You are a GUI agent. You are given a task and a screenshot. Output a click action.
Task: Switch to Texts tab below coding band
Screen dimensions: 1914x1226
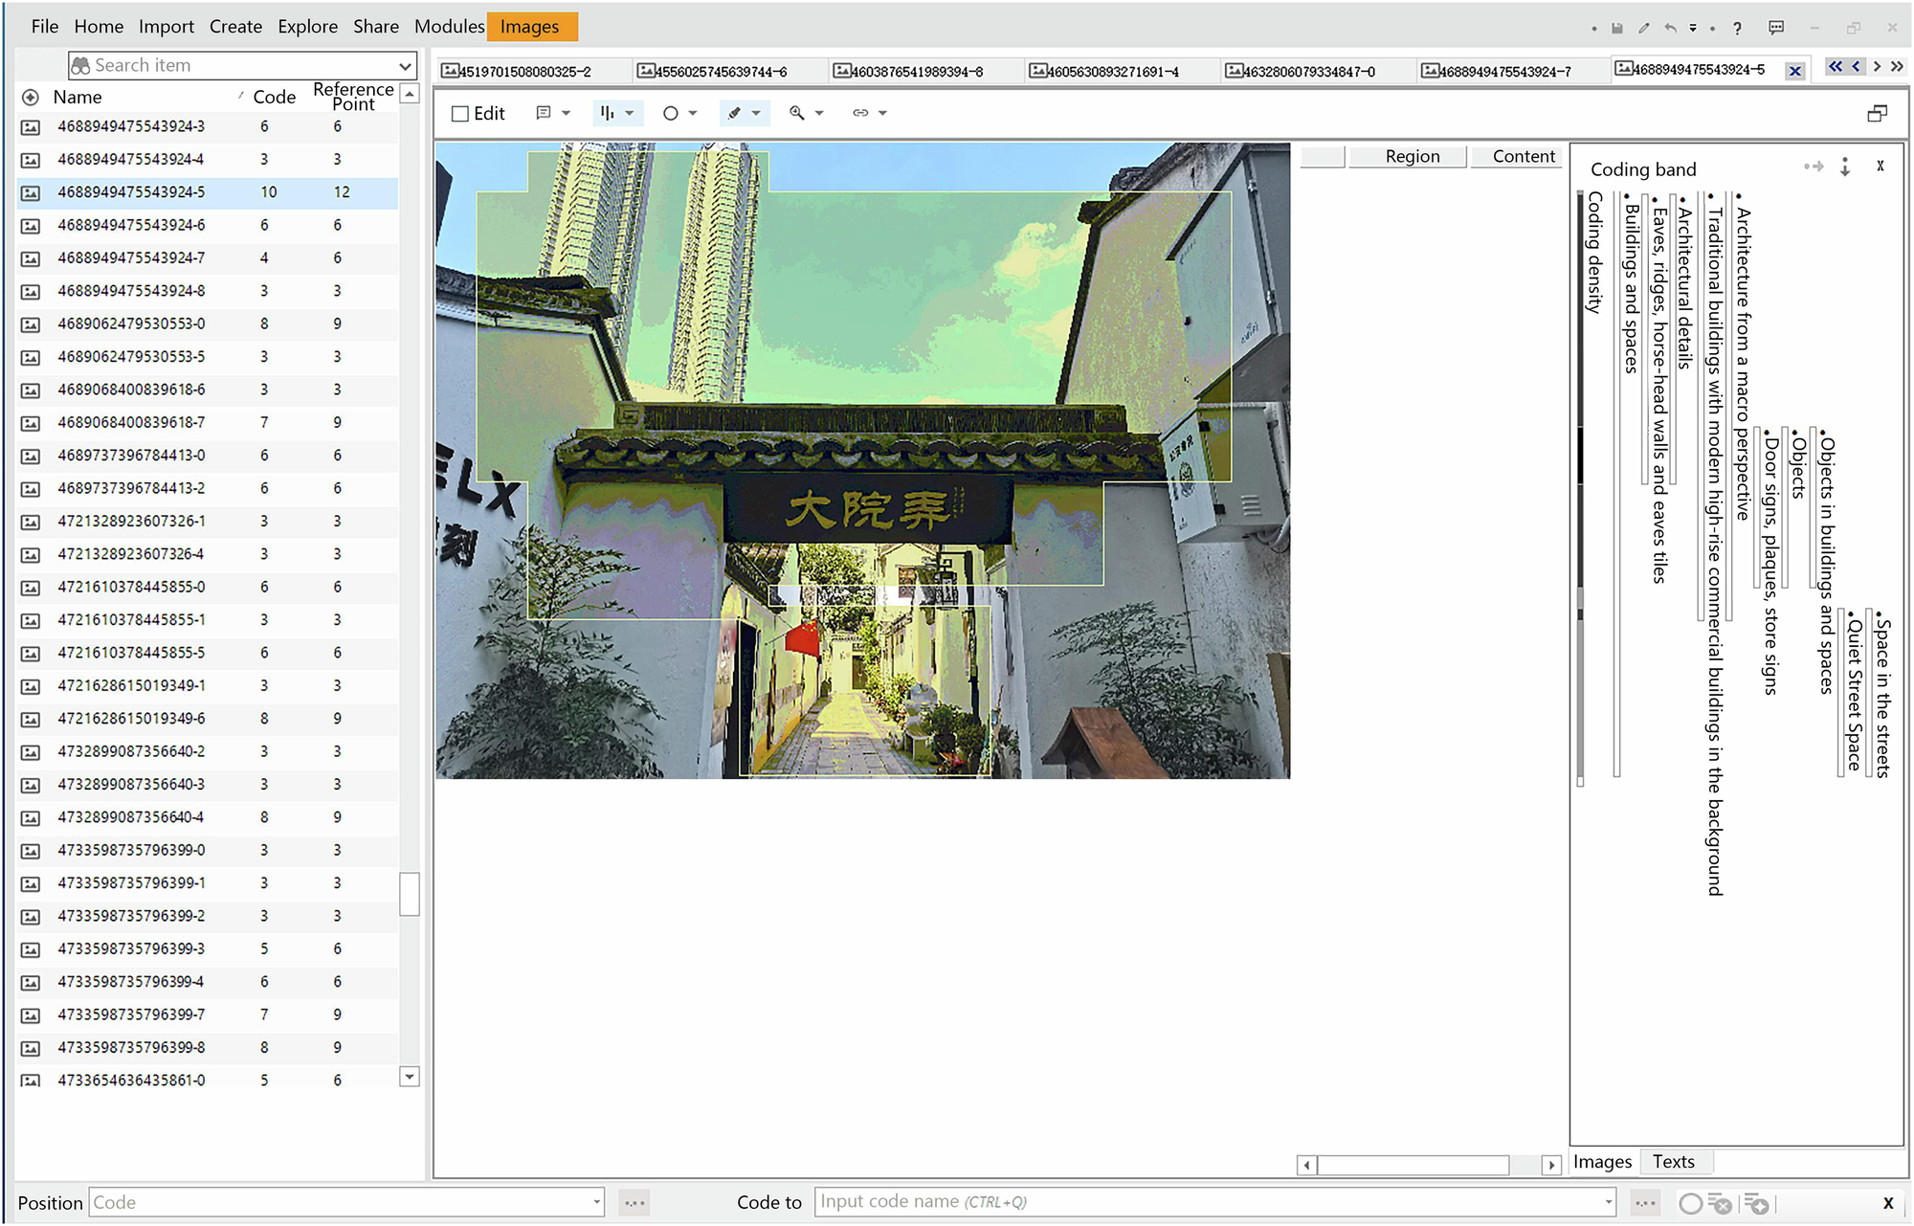click(x=1673, y=1161)
